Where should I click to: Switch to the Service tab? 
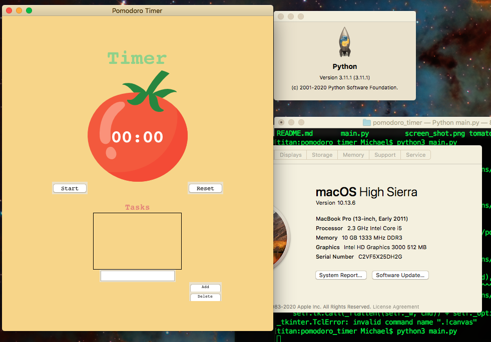tap(415, 155)
